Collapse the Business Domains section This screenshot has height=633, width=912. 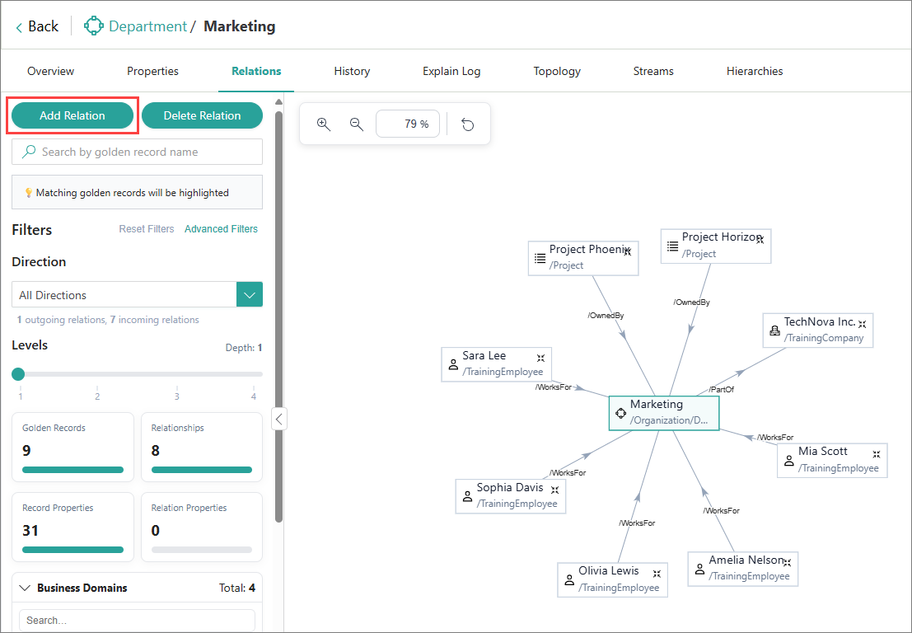[x=25, y=588]
